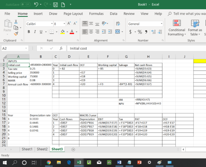The height and width of the screenshot is (167, 206).
Task: Select column H header
Action: coord(148,57)
